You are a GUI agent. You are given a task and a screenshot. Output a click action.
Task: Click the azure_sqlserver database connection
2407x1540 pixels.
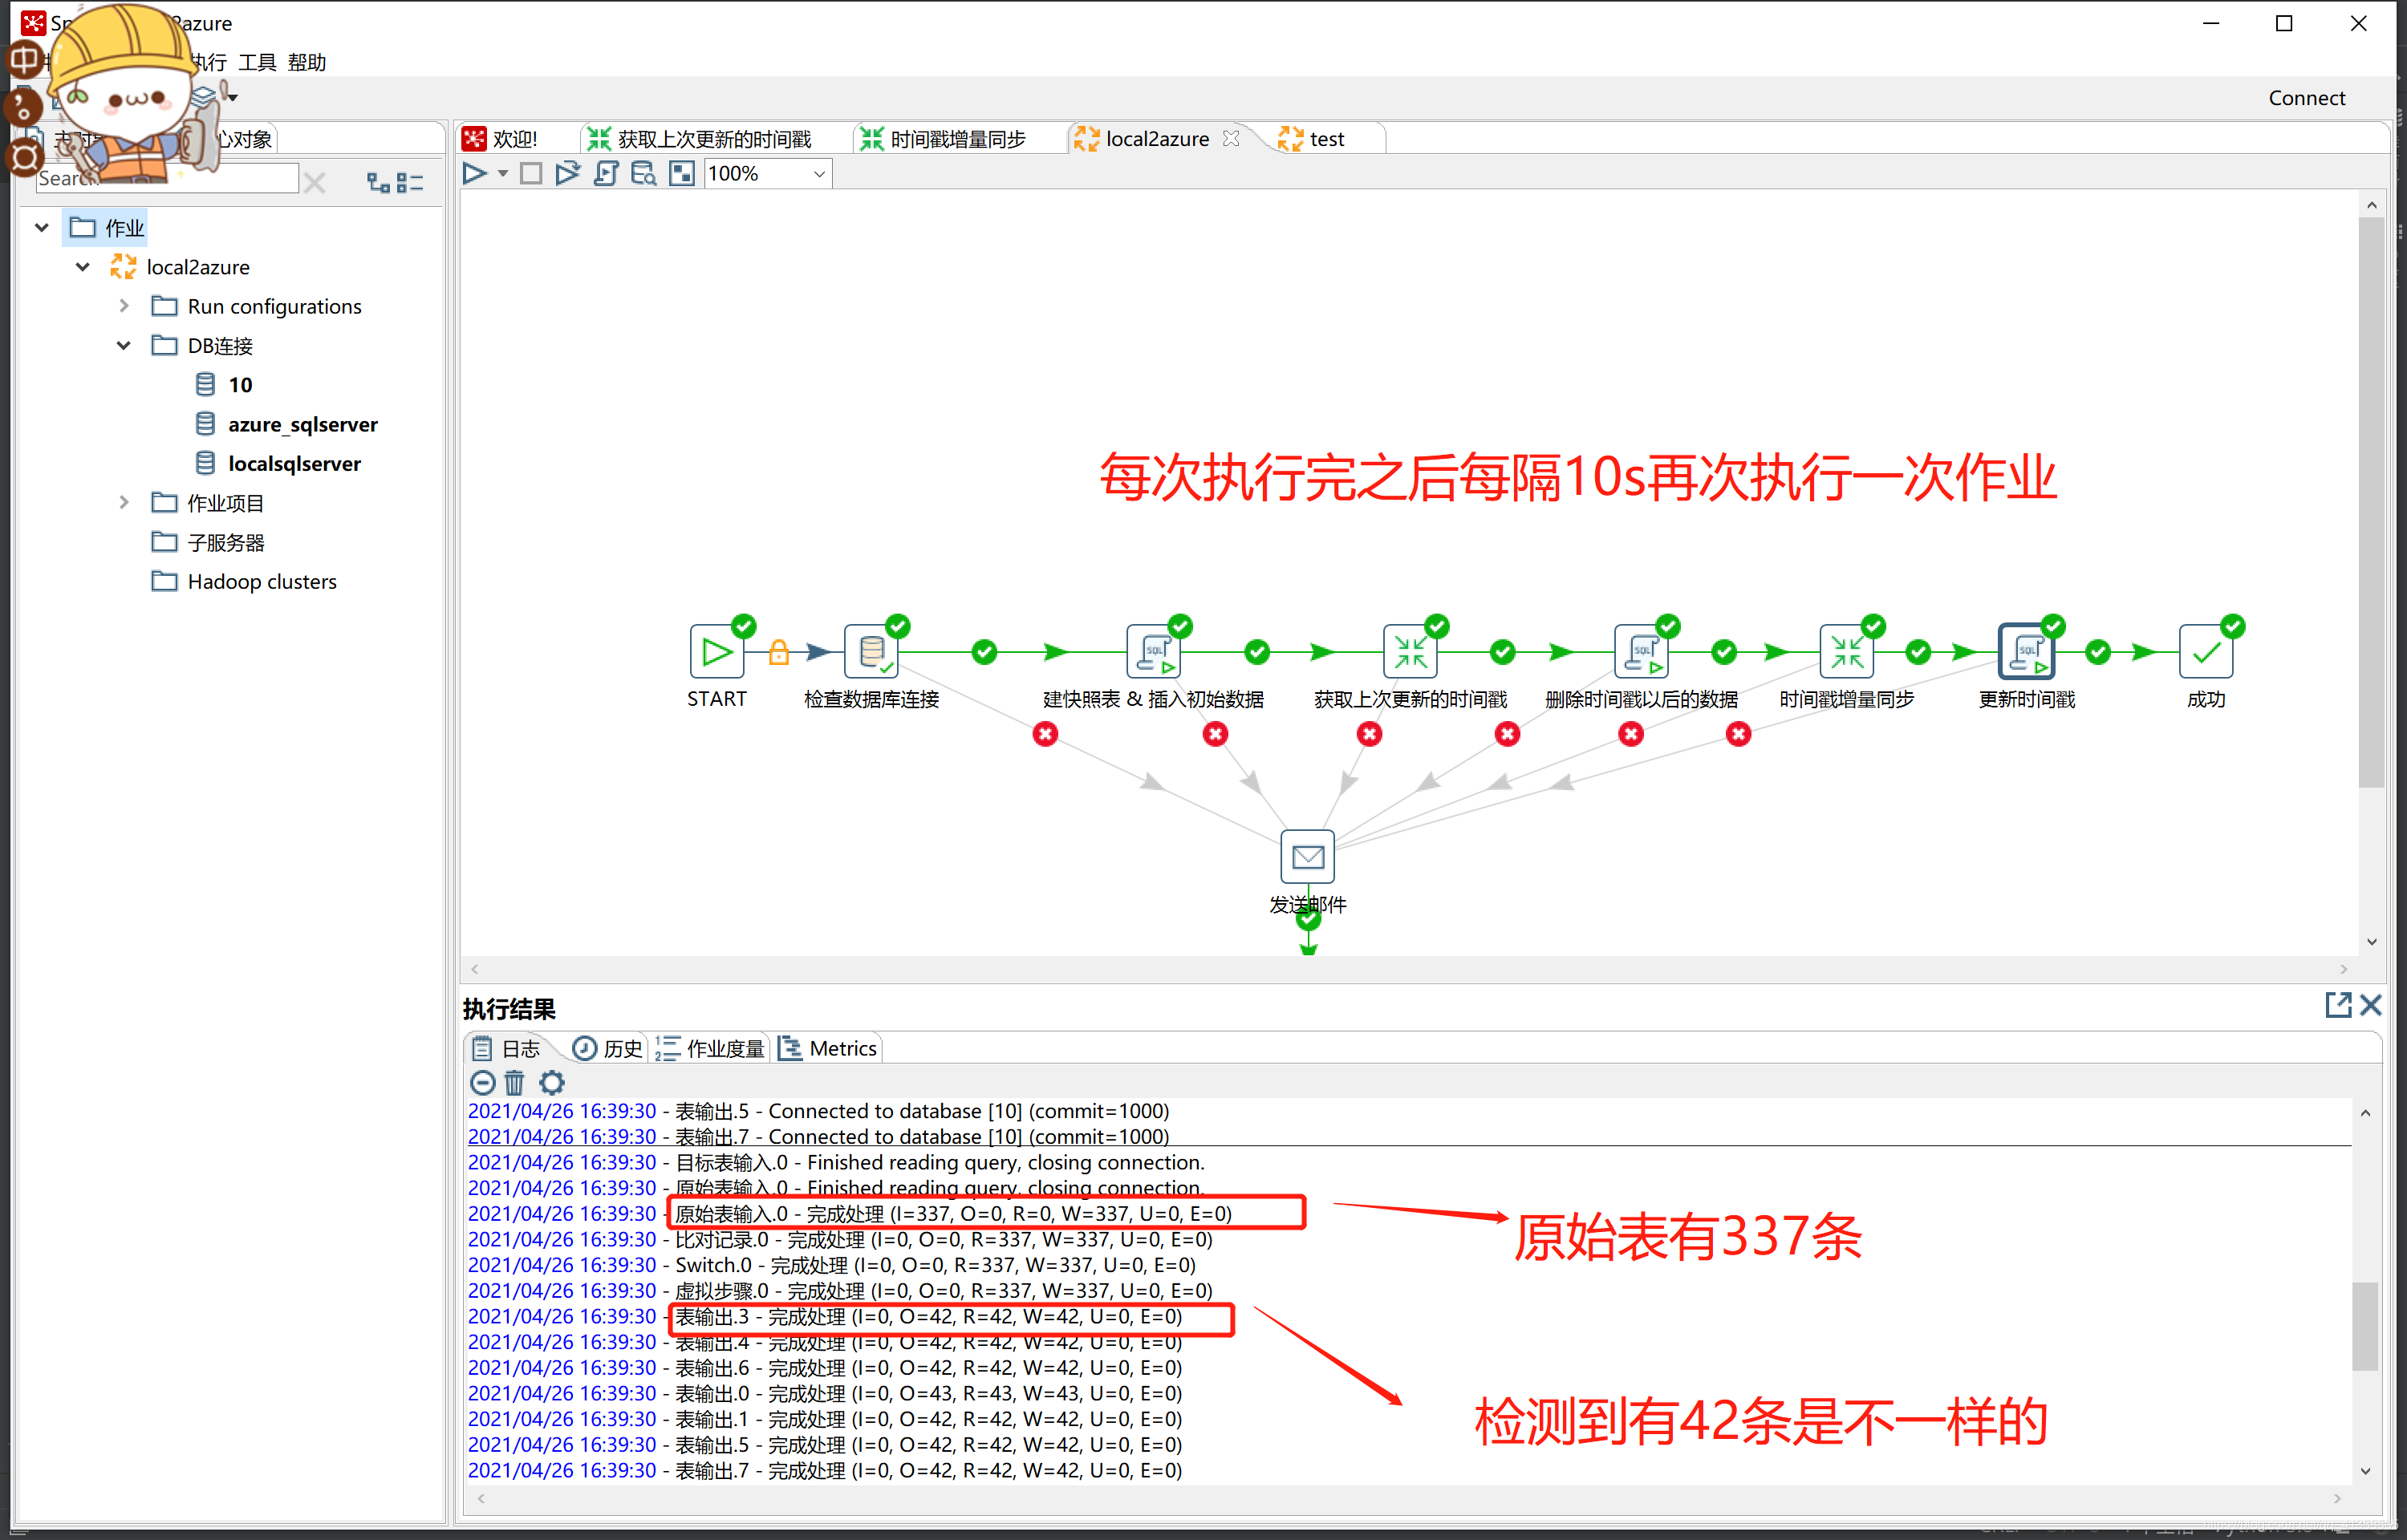[302, 424]
